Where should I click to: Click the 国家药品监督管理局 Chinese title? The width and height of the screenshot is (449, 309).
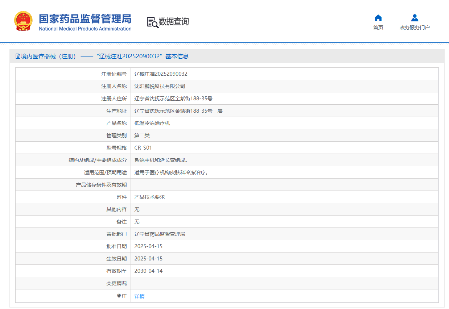click(85, 18)
